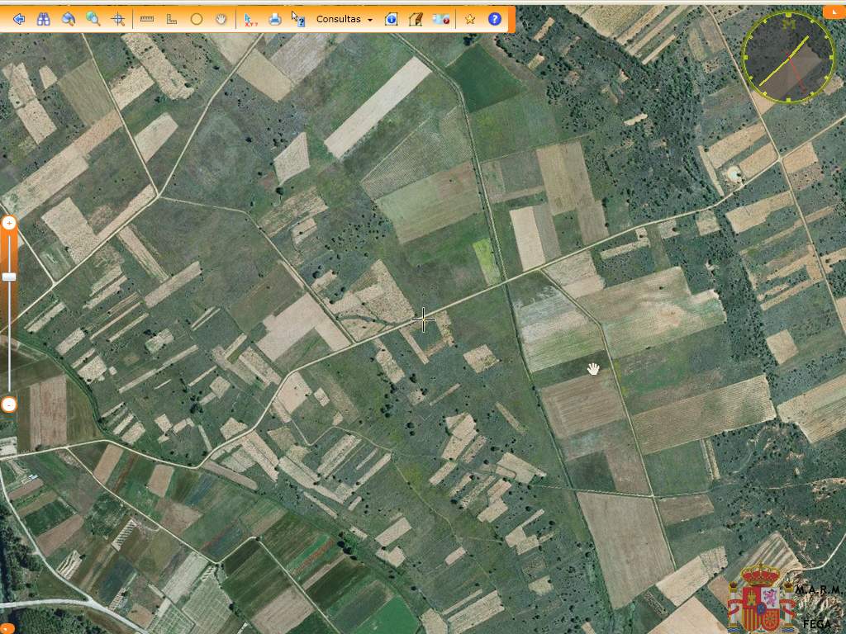Select the magnifier zoom tool
Viewport: 846px width, 634px height.
(93, 19)
